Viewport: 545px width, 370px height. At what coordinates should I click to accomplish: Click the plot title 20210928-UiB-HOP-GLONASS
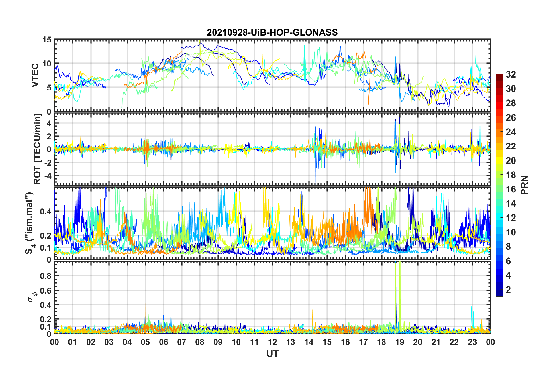272,32
